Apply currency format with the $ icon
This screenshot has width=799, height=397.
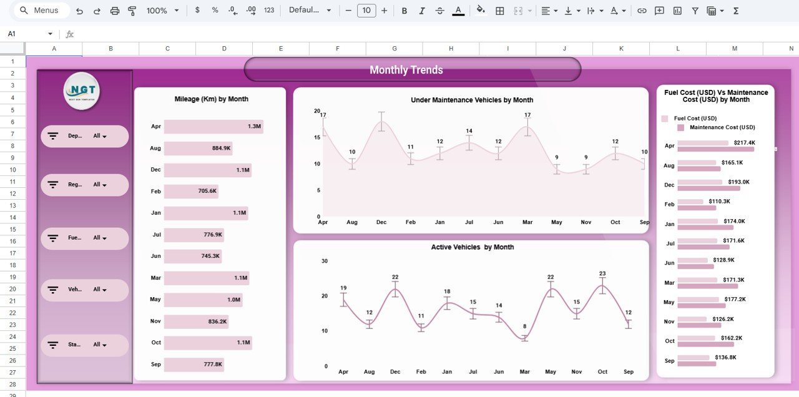[x=197, y=11]
